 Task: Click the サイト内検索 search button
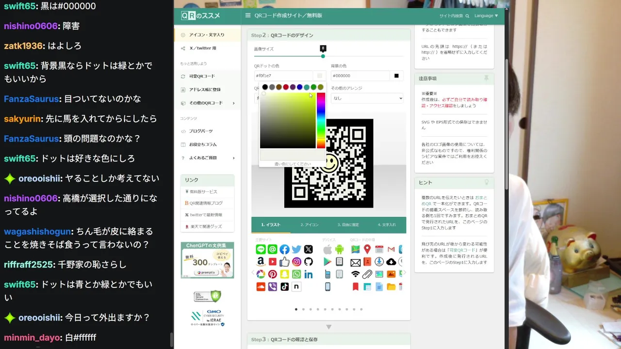coord(454,16)
